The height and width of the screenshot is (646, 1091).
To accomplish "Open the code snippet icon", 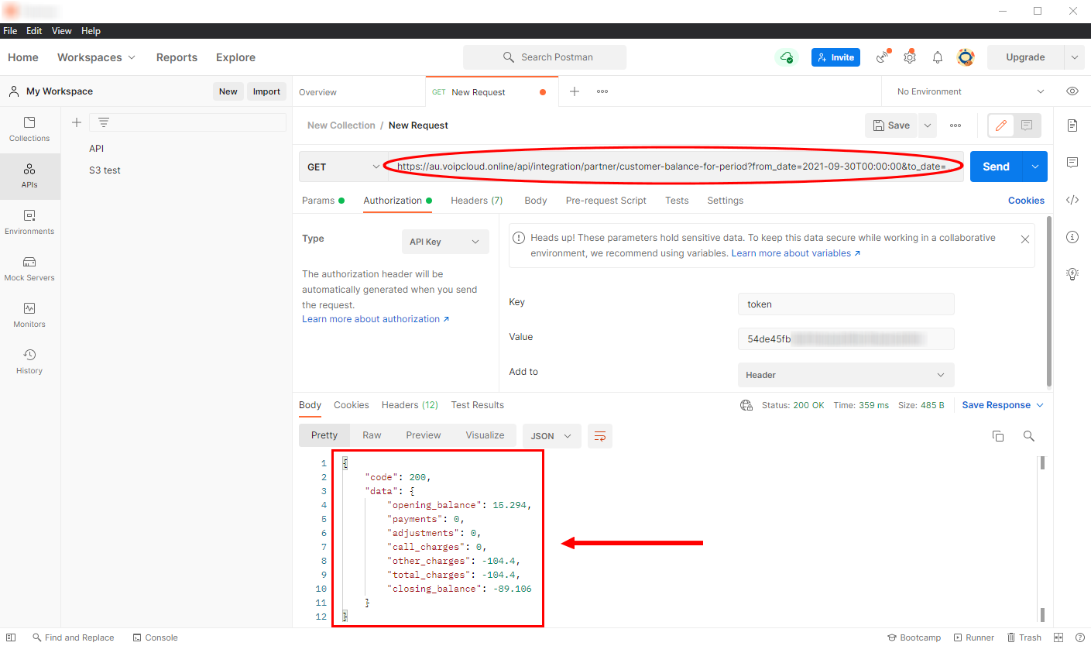I will pos(1072,200).
